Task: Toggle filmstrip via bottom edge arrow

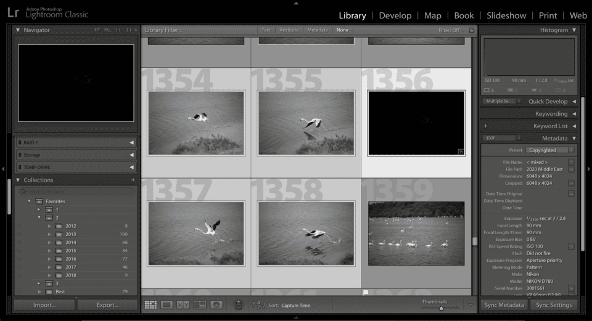Action: click(x=296, y=318)
